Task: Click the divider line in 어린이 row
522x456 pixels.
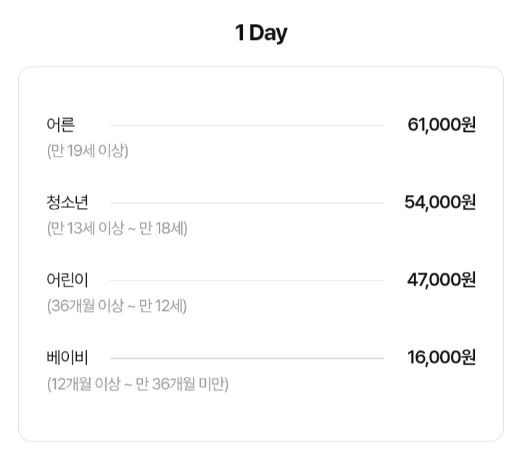Action: point(246,280)
